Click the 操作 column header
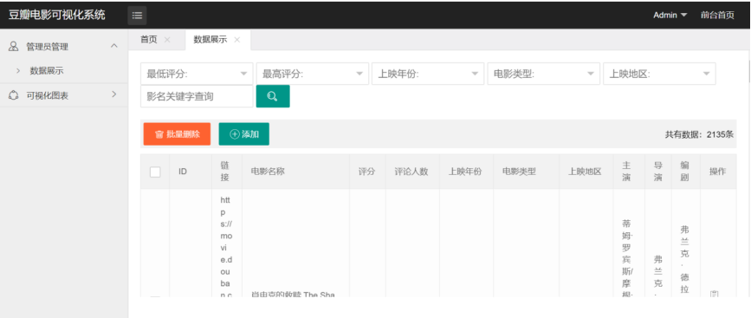Viewport: 751px width, 318px height. [717, 172]
